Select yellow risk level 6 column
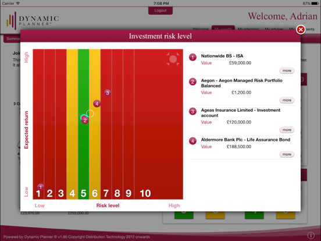This screenshot has width=321, height=241. 95,124
